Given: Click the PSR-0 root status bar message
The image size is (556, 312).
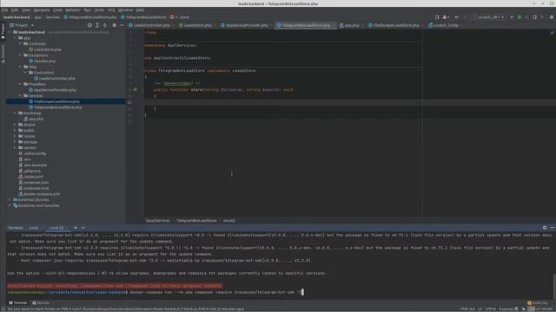Looking at the screenshot, I should click(126, 309).
